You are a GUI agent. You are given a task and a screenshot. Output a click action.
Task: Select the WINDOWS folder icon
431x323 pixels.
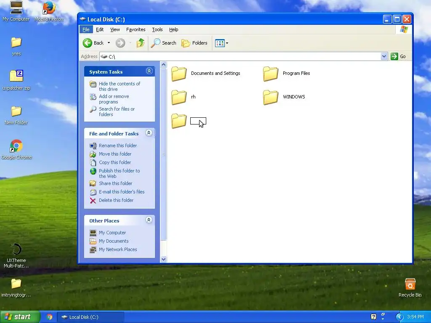pos(271,97)
